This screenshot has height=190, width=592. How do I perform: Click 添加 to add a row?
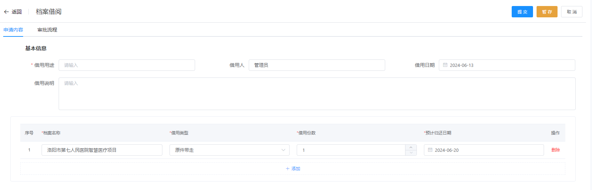coord(295,169)
